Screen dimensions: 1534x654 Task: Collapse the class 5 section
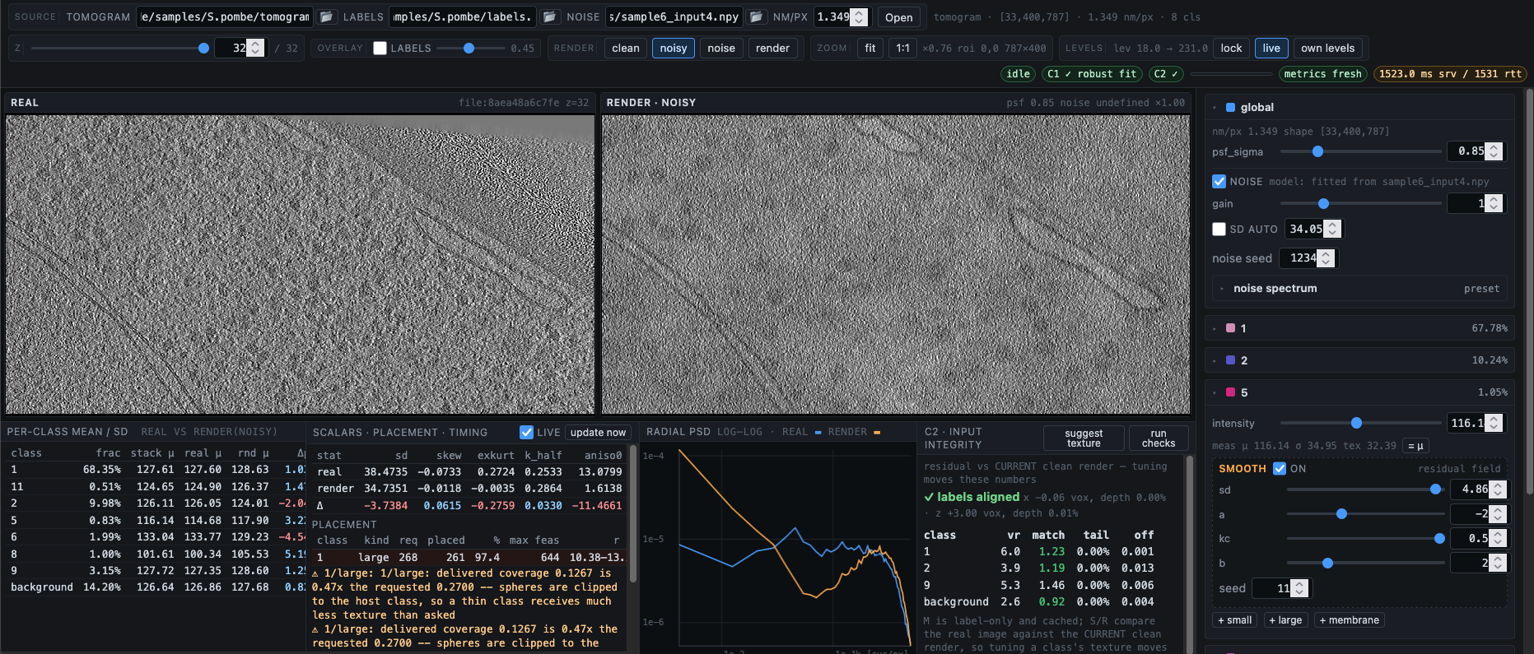point(1215,392)
